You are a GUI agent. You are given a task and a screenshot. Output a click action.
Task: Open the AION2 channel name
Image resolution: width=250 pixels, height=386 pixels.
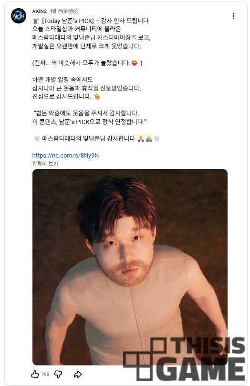pyautogui.click(x=39, y=11)
